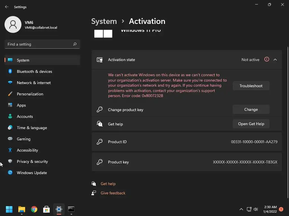Click the System breadcrumb link
The image size is (289, 216).
click(x=104, y=21)
